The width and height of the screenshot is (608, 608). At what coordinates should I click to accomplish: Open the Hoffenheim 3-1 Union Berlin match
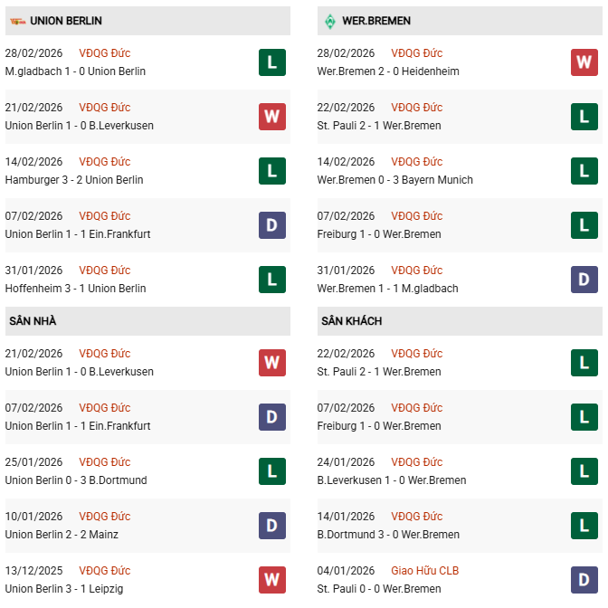coord(75,289)
